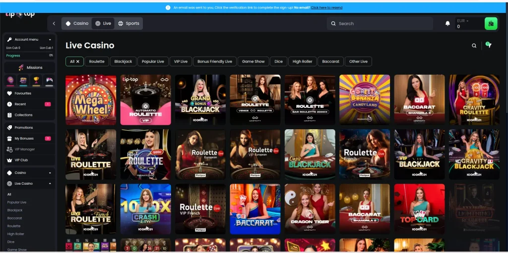Filter by High Roller chip
This screenshot has height=253, width=508.
[x=302, y=61]
